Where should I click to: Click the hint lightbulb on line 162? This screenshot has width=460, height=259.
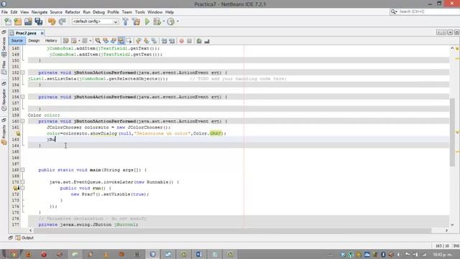click(x=18, y=134)
